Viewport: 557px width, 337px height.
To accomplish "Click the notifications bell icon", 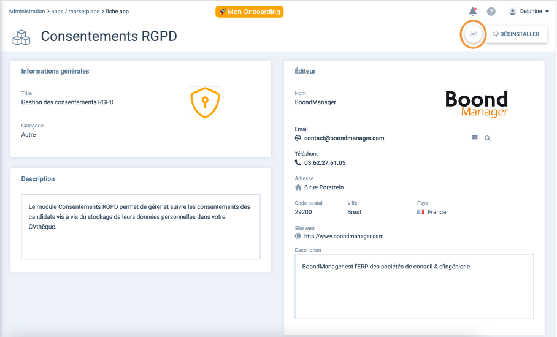I will (x=472, y=12).
